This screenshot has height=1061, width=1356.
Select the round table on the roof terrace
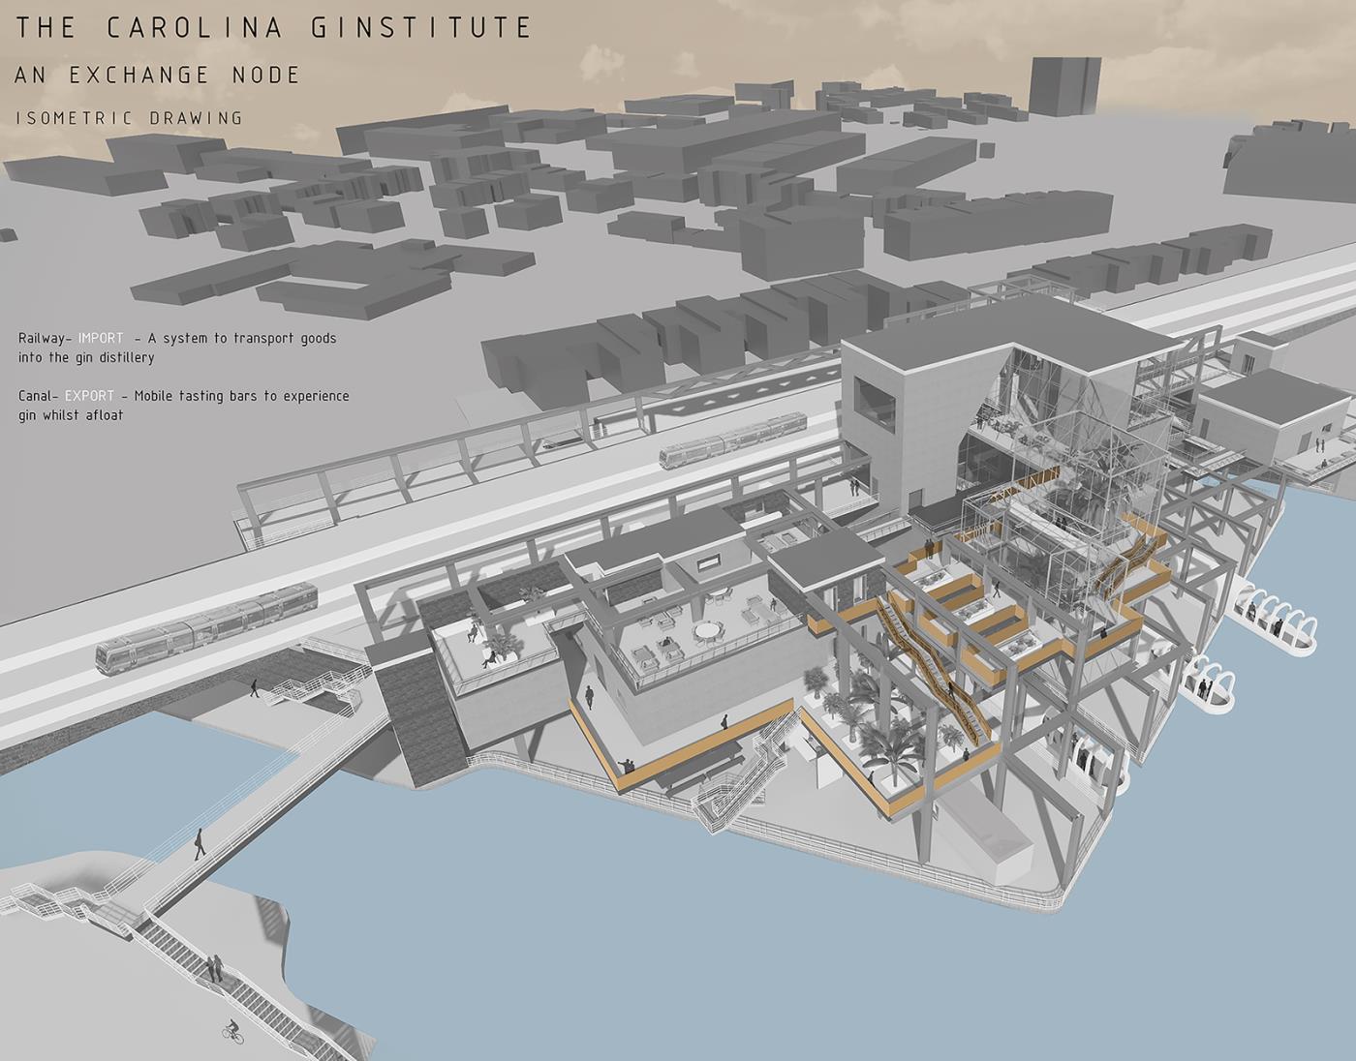coord(708,630)
